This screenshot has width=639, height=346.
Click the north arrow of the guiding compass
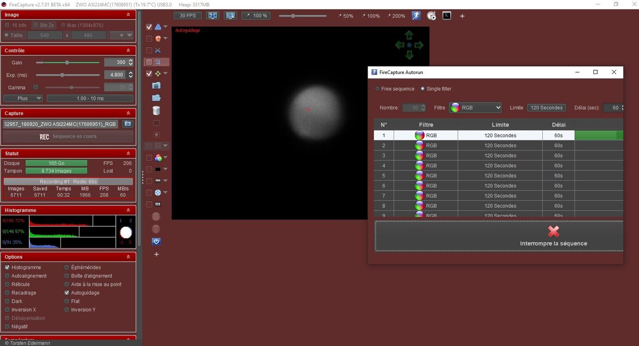click(409, 35)
